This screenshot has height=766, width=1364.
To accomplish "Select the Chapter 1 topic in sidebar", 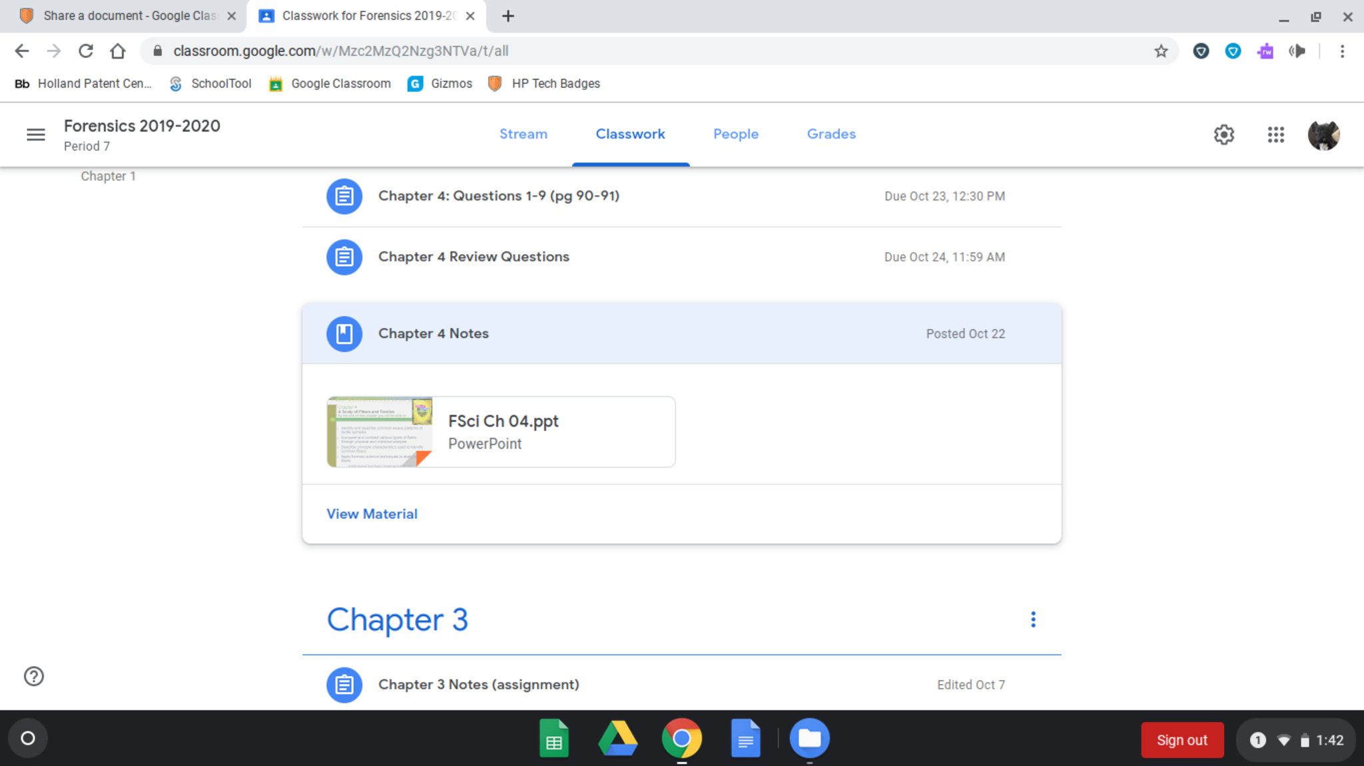I will (x=108, y=176).
